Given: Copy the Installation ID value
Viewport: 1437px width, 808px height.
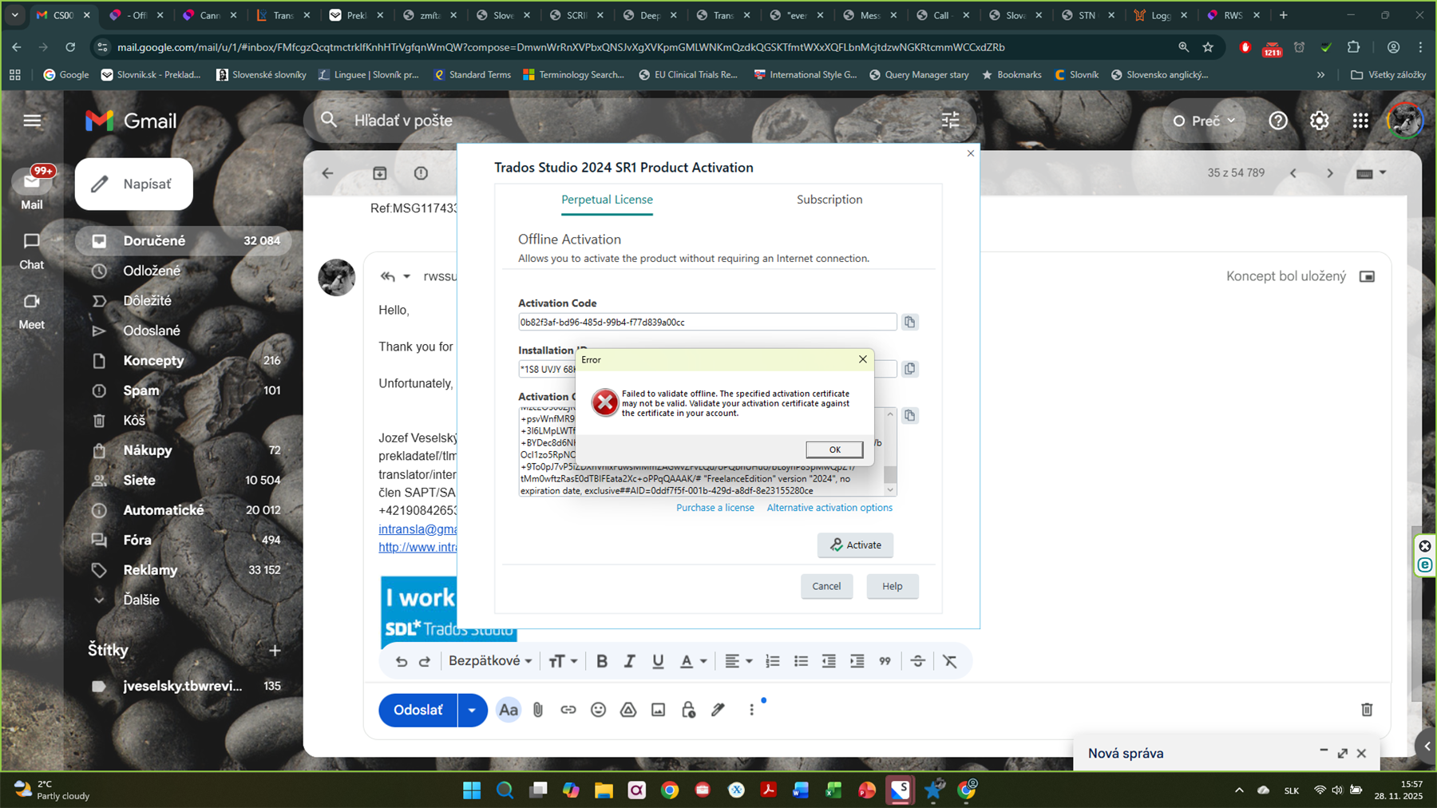Looking at the screenshot, I should pos(910,368).
